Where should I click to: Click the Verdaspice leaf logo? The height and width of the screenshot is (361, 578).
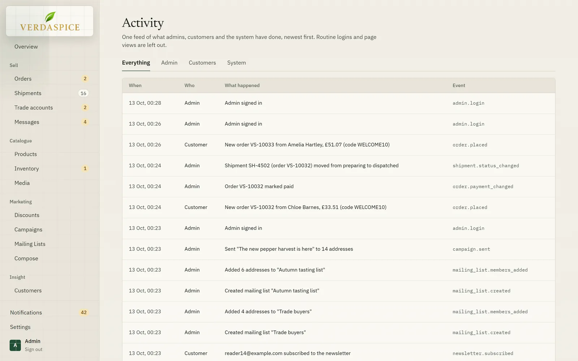(x=49, y=21)
